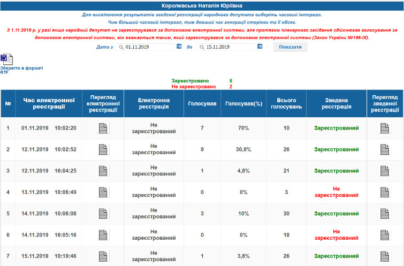View consolidated registration document for row 4
Viewport: 404px width, 266px height.
coord(385,192)
